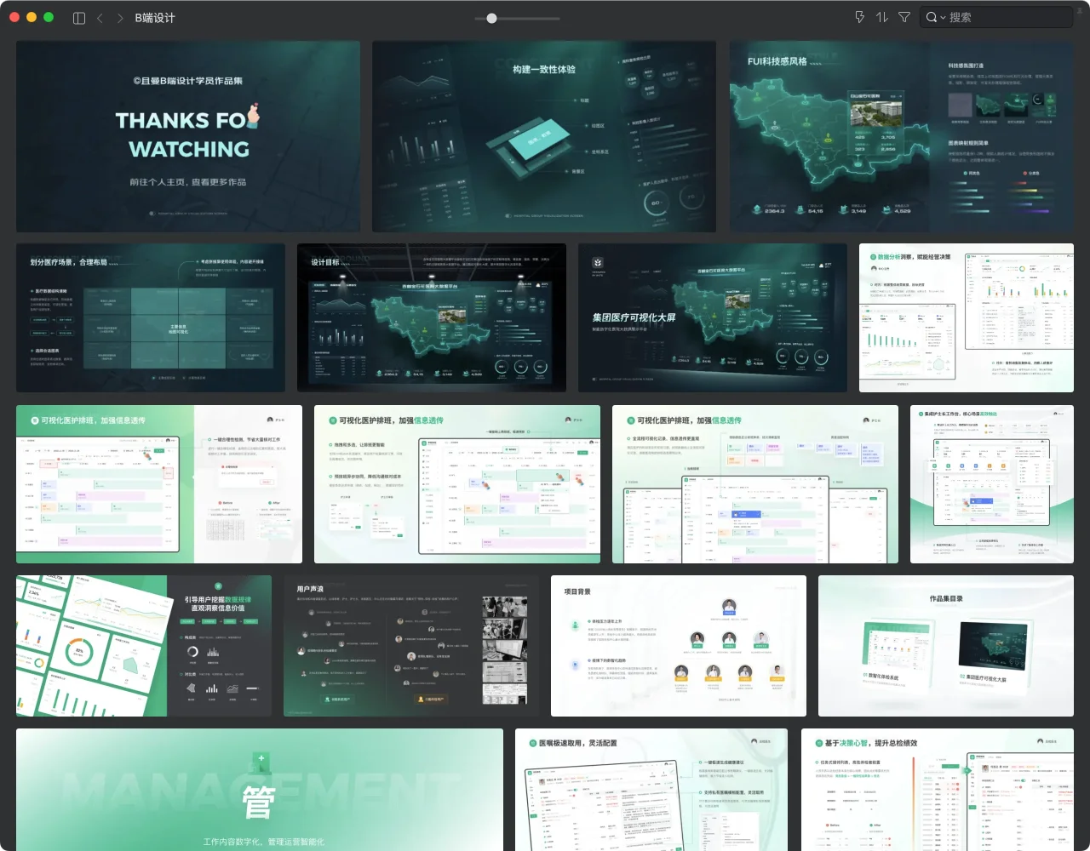Select the 用户声音 thumbnail
1090x851 pixels.
point(410,646)
